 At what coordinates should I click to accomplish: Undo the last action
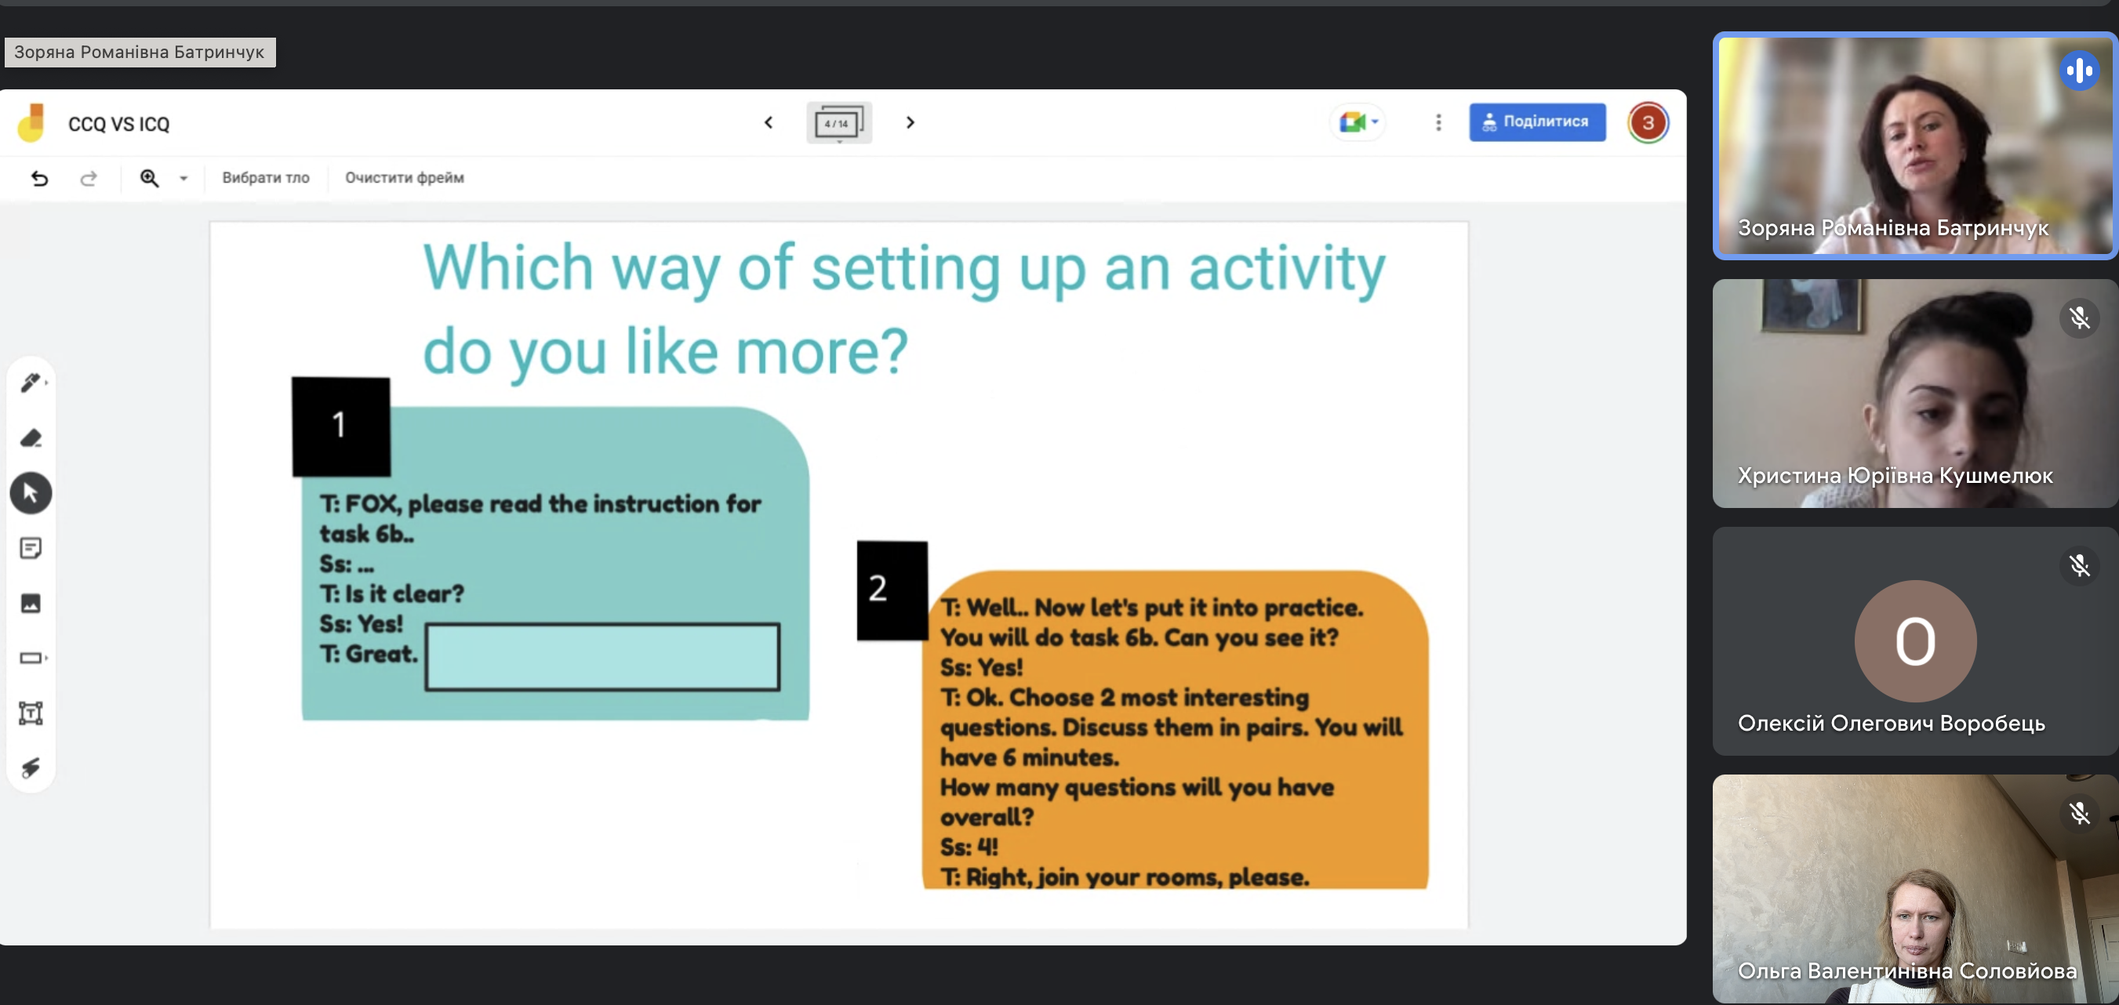coord(39,178)
